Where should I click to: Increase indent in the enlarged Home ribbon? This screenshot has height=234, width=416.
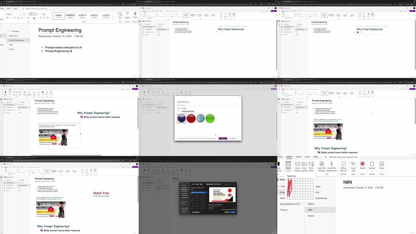pyautogui.click(x=44, y=18)
